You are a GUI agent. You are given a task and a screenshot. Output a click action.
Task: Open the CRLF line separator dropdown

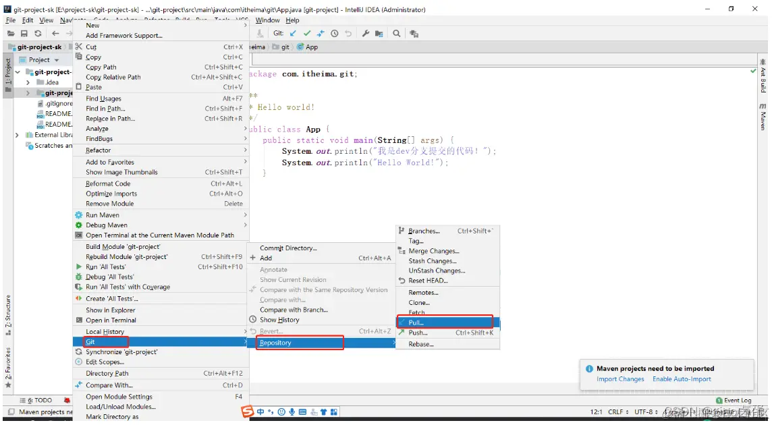(619, 412)
